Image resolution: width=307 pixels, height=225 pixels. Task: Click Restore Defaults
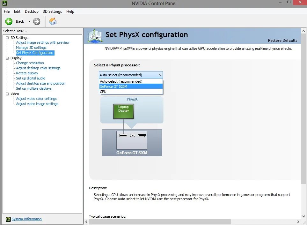click(x=282, y=41)
